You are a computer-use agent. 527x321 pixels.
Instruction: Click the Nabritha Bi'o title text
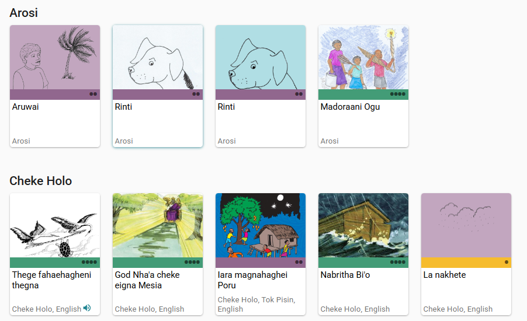tap(345, 275)
